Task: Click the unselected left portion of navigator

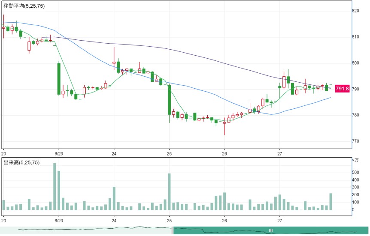Action: tap(86, 230)
